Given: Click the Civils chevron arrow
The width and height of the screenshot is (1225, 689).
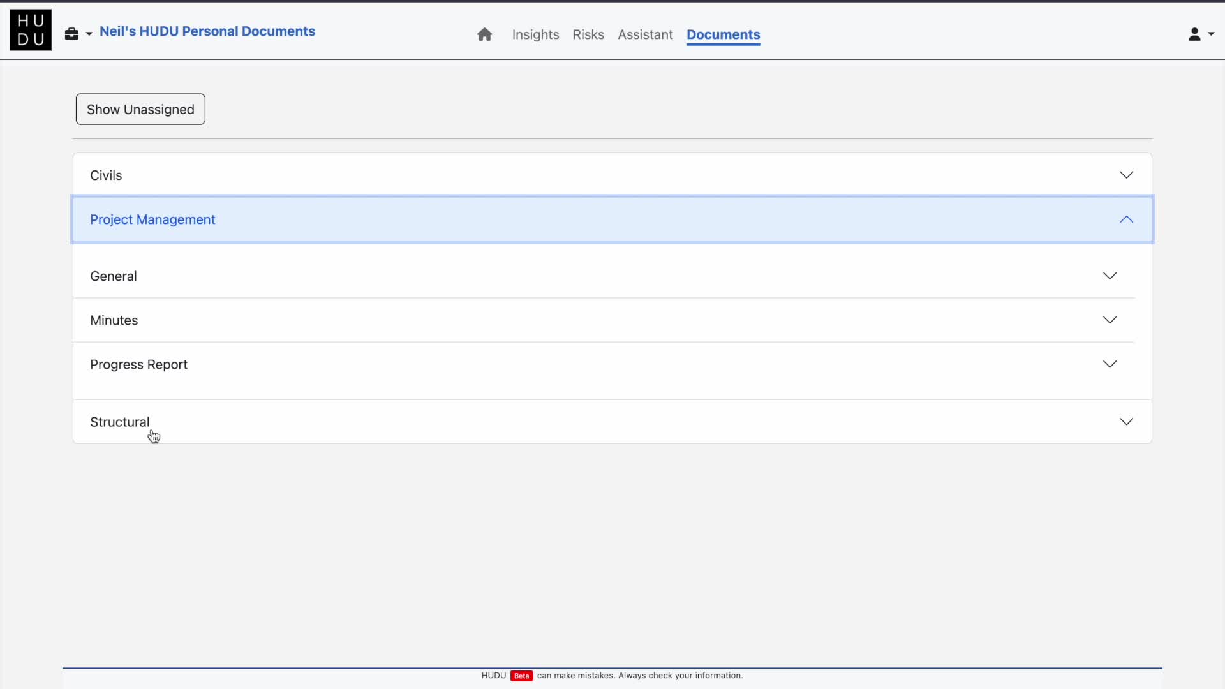Looking at the screenshot, I should pos(1126,175).
